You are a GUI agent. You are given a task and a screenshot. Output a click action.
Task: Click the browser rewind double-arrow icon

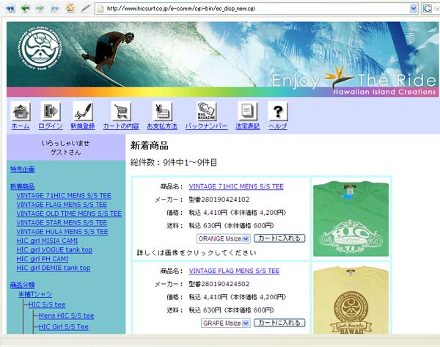click(x=10, y=8)
